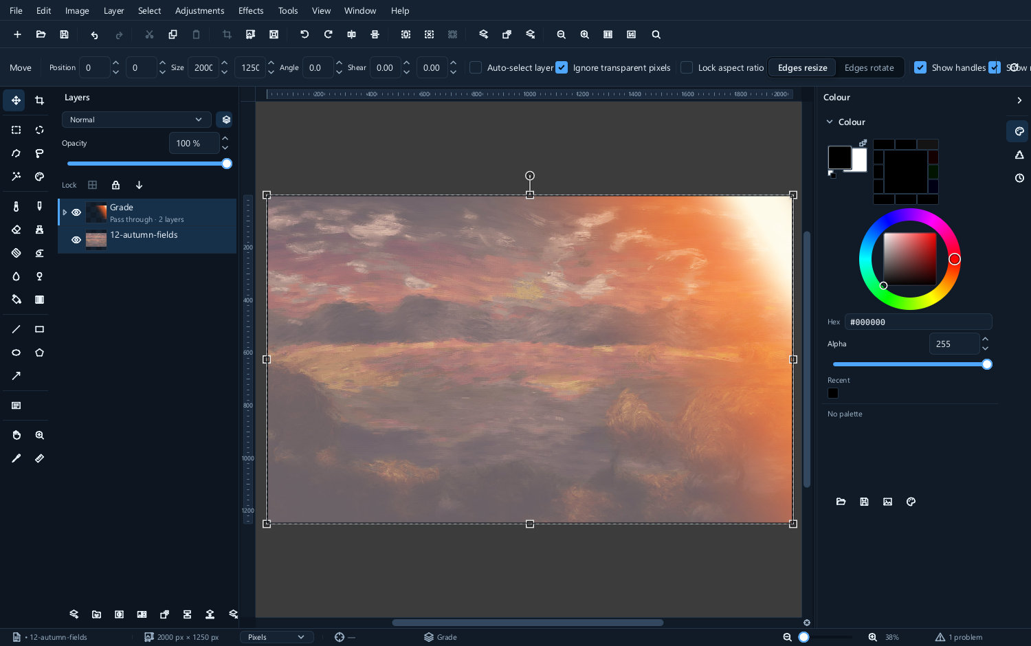Pick the Rectangle shape tool
Image resolution: width=1031 pixels, height=646 pixels.
click(39, 329)
